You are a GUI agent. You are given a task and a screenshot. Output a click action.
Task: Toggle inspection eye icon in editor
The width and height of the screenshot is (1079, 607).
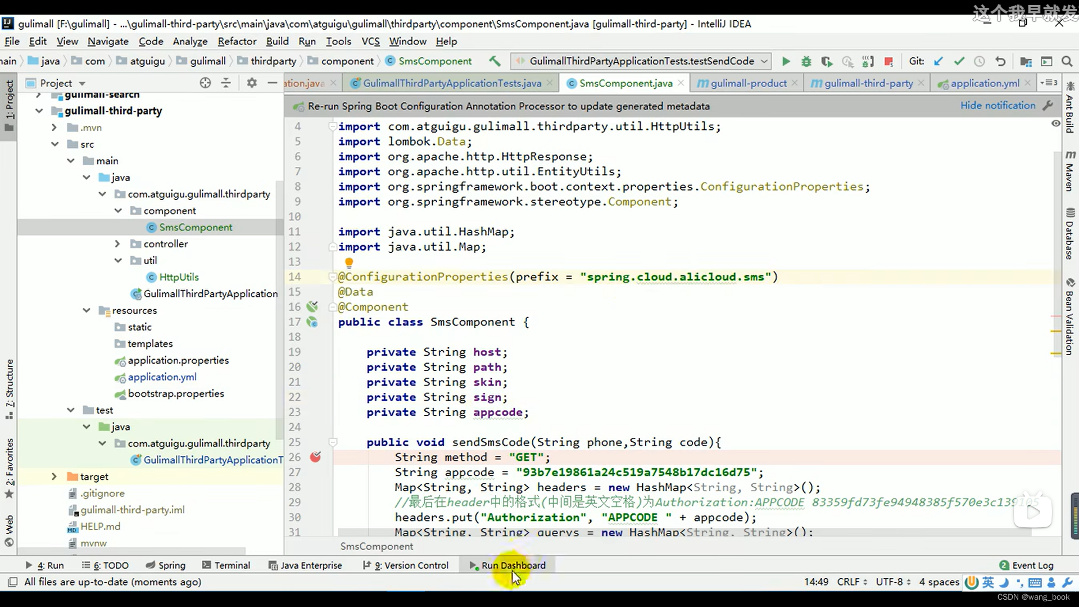[x=1056, y=123]
